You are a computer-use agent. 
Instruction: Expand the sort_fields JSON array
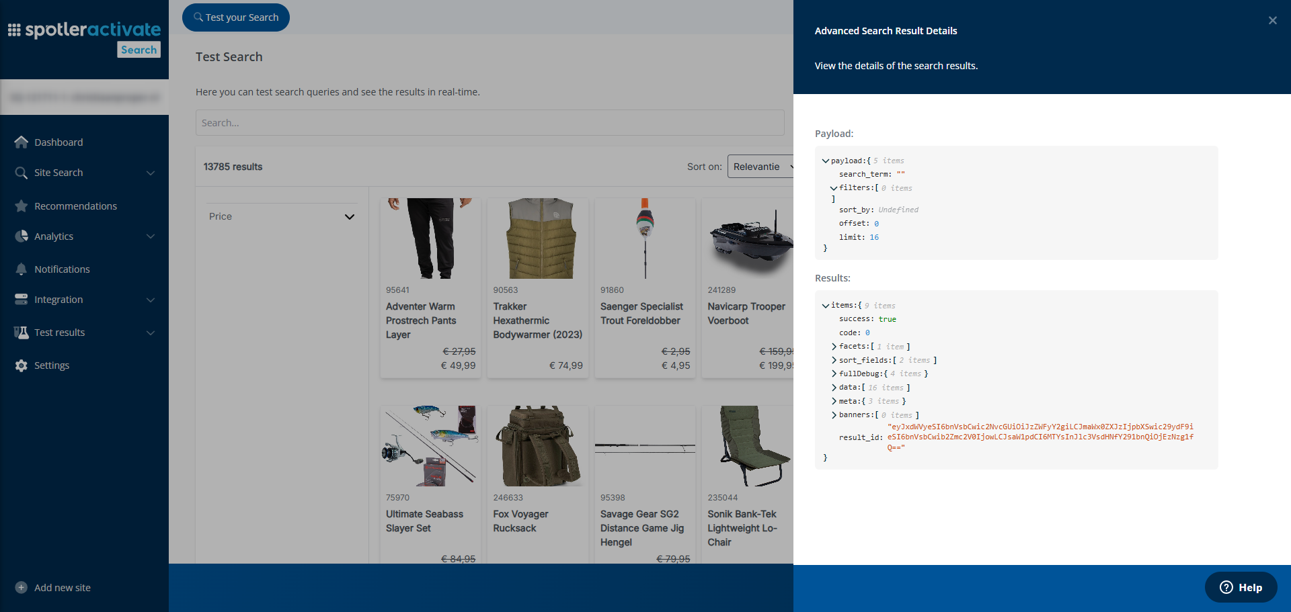tap(834, 361)
